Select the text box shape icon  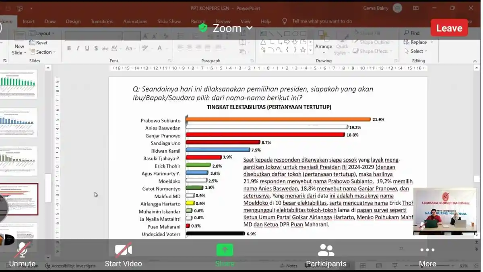[263, 34]
